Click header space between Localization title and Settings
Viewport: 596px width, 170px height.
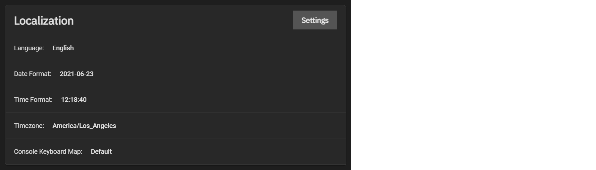click(182, 21)
